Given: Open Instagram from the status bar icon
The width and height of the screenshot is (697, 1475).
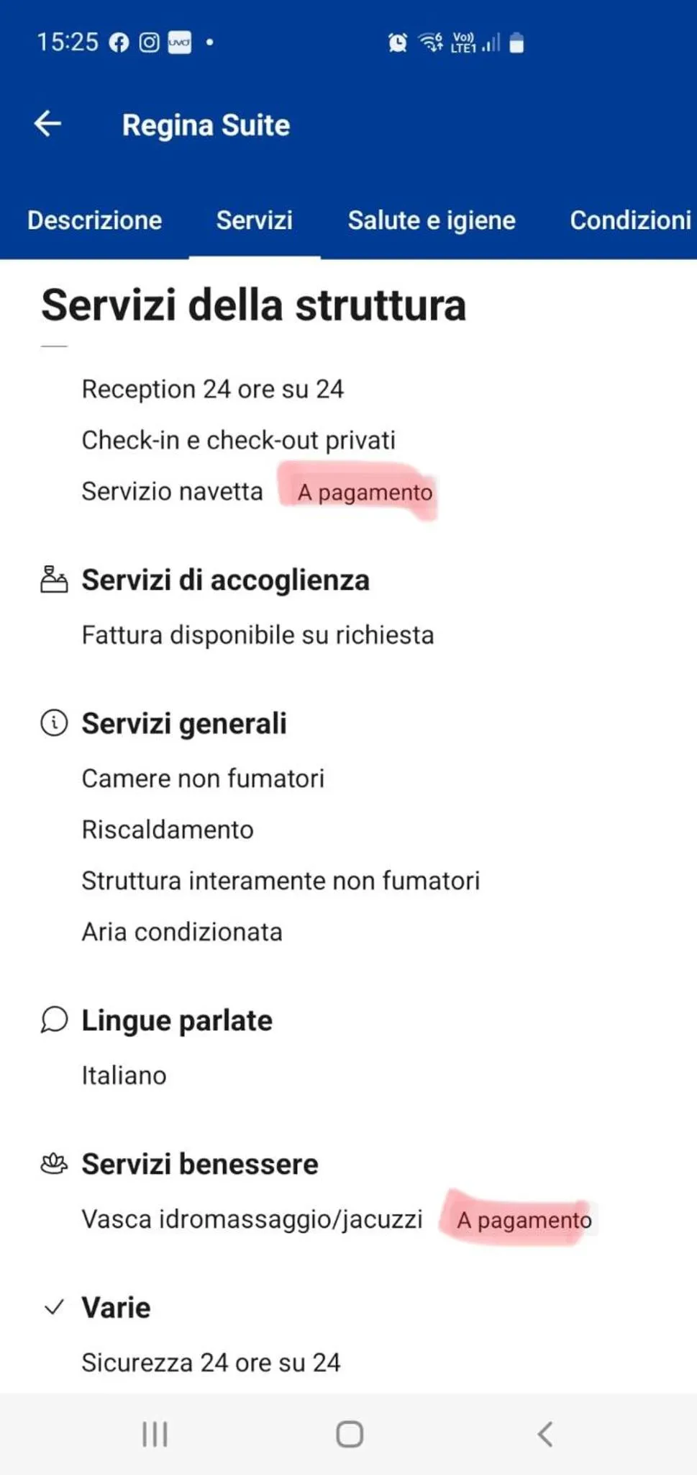Looking at the screenshot, I should [149, 42].
